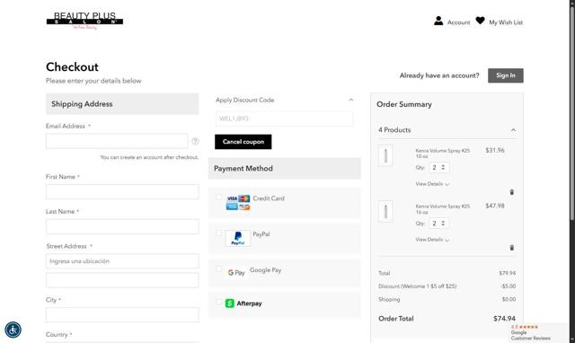Click the Afterpay green logo icon
This screenshot has height=343, width=575.
click(230, 303)
